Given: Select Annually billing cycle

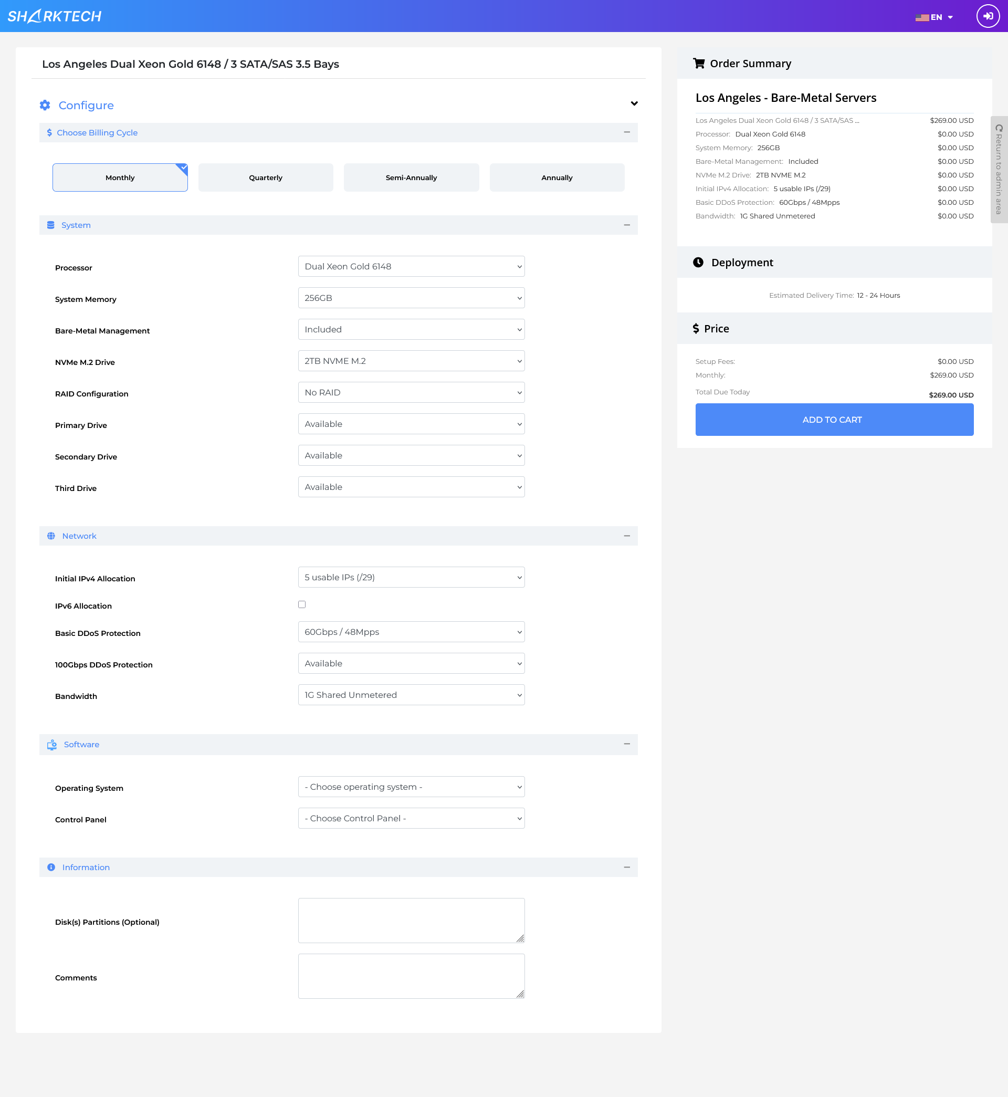Looking at the screenshot, I should pyautogui.click(x=557, y=178).
